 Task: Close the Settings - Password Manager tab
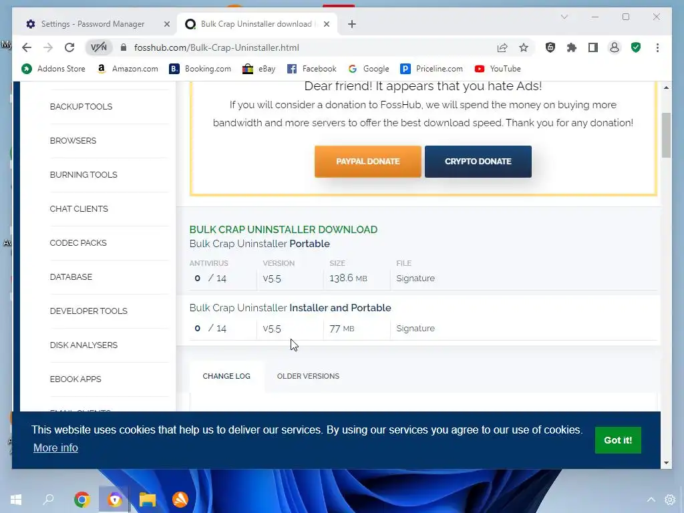pyautogui.click(x=166, y=24)
